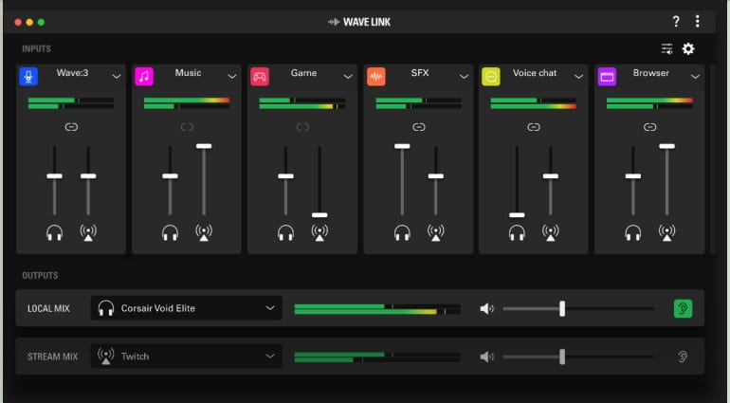Mute the Stream Mix speaker icon
Image resolution: width=730 pixels, height=403 pixels.
[x=486, y=357]
